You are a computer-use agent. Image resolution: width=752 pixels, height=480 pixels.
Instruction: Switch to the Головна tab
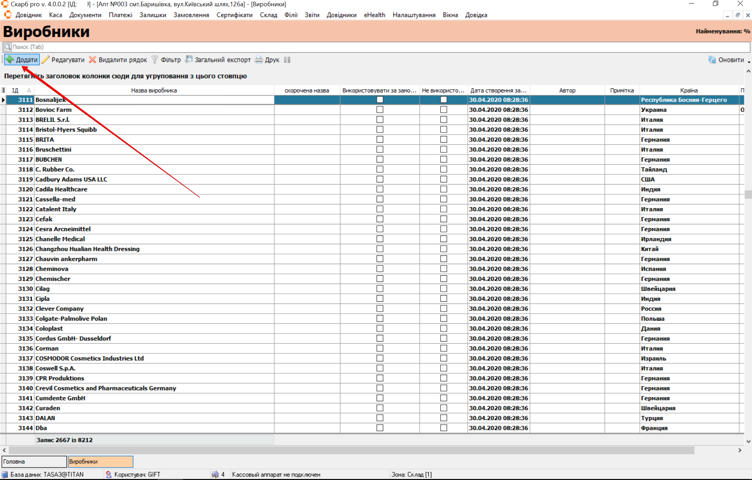pos(33,462)
